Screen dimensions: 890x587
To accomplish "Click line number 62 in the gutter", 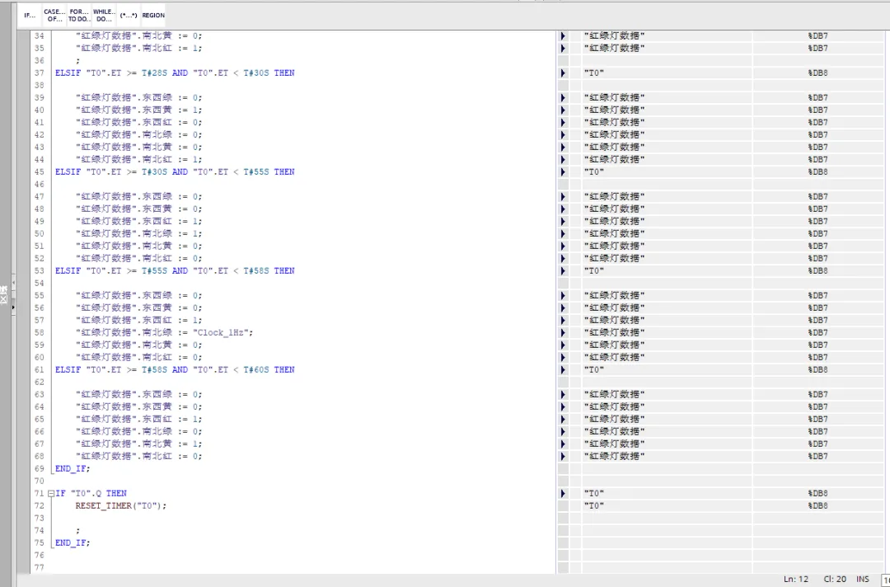I will 40,382.
